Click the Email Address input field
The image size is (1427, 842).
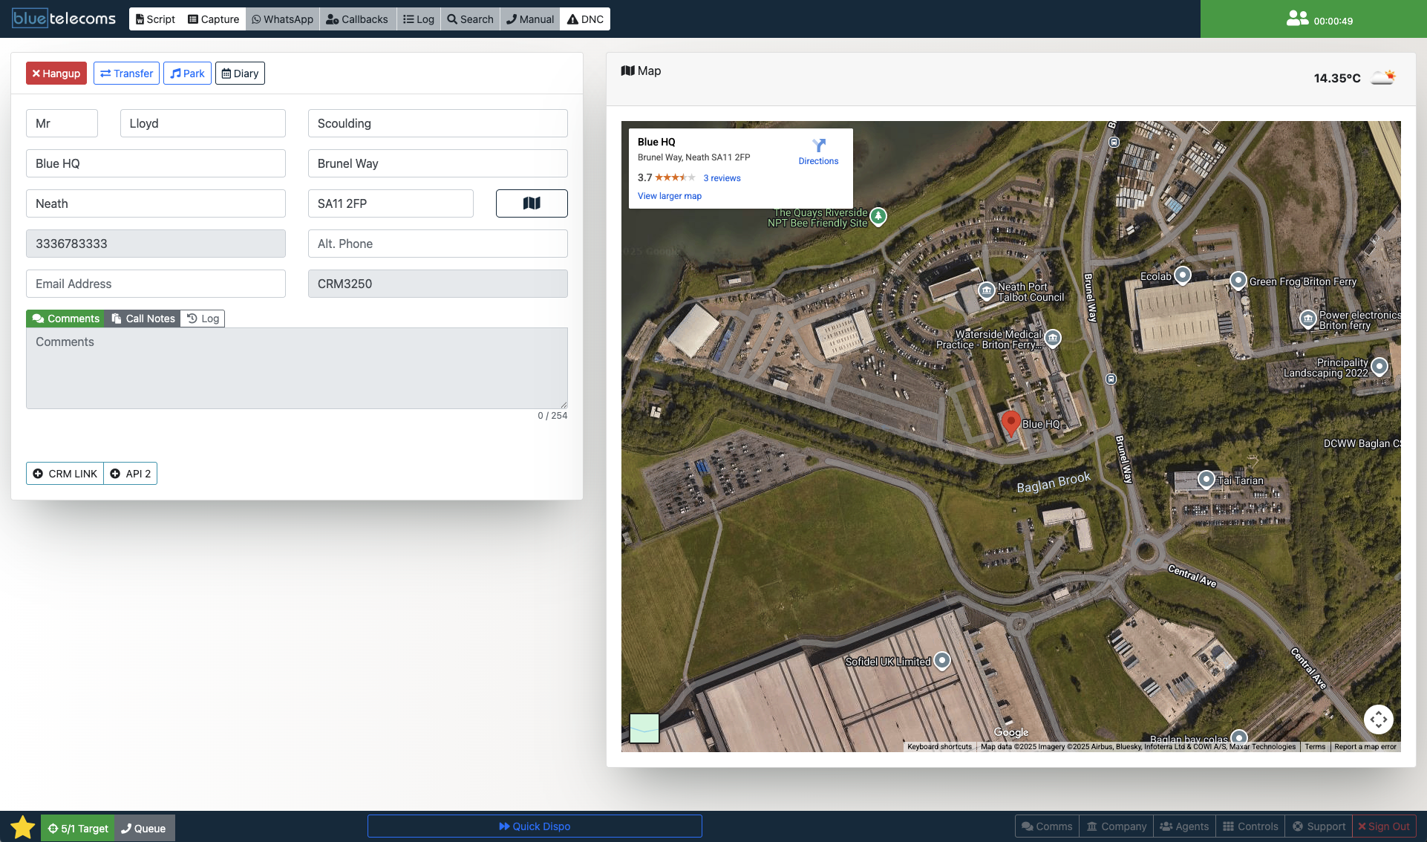pyautogui.click(x=155, y=283)
